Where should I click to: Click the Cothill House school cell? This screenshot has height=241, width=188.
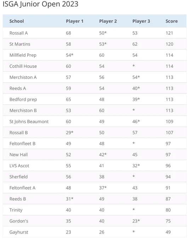[x=23, y=66]
